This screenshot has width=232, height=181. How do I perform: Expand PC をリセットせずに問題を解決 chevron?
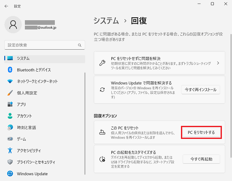(218, 63)
